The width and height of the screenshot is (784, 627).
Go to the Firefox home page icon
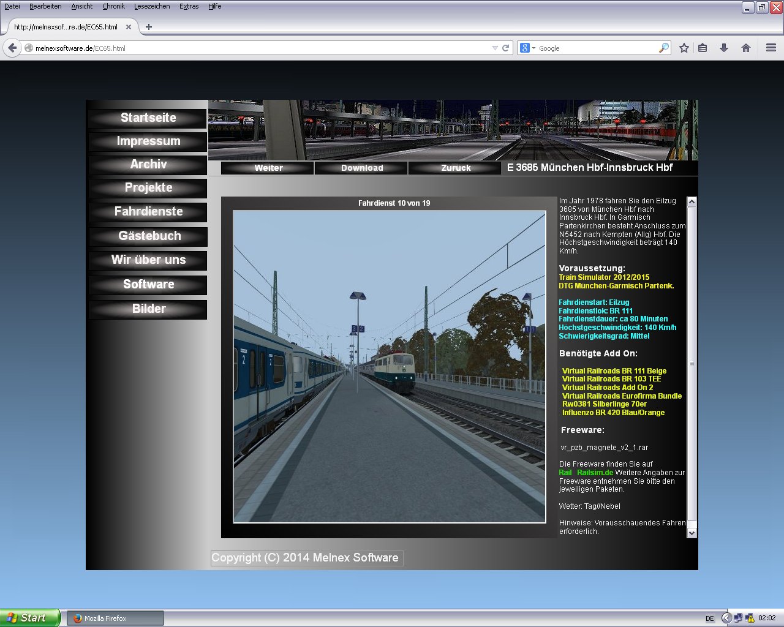pyautogui.click(x=745, y=48)
